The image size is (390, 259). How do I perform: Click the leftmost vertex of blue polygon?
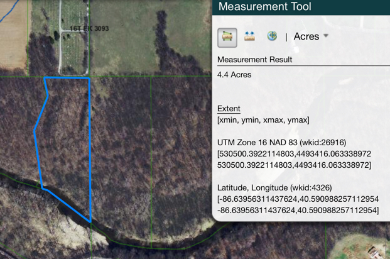[34, 133]
